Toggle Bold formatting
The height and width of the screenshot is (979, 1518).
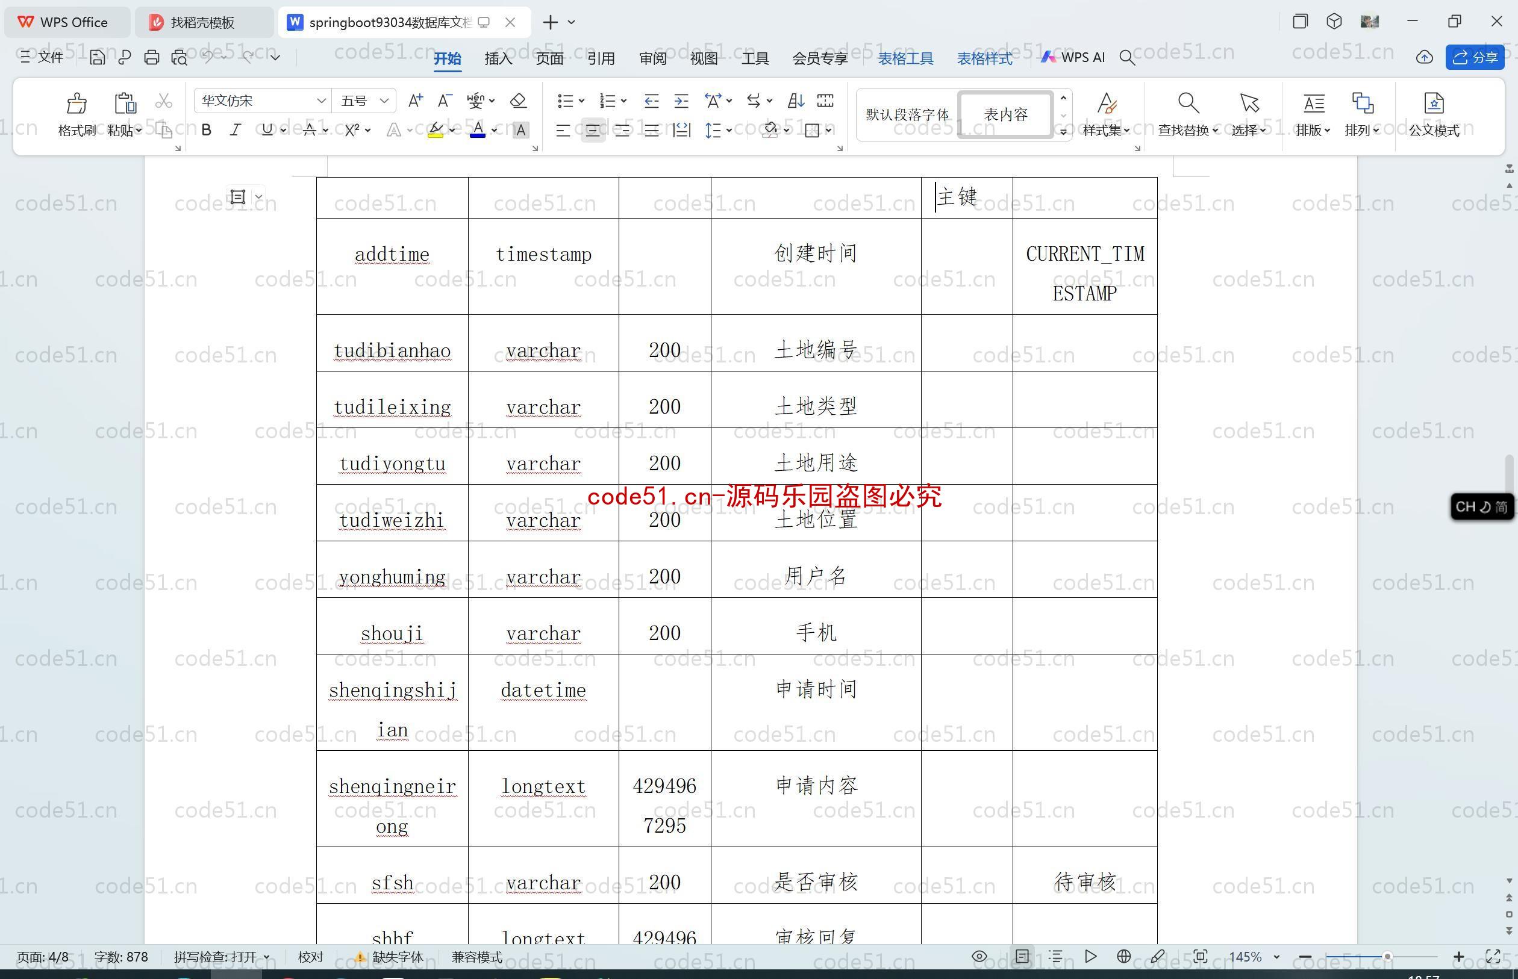[206, 130]
